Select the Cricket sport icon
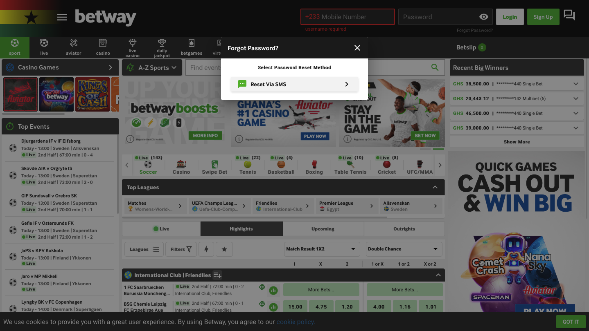Screen dimensions: 589x331 [387, 165]
